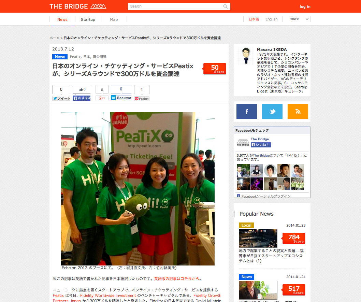Click the Facebook いいね！ like button

coord(261,145)
